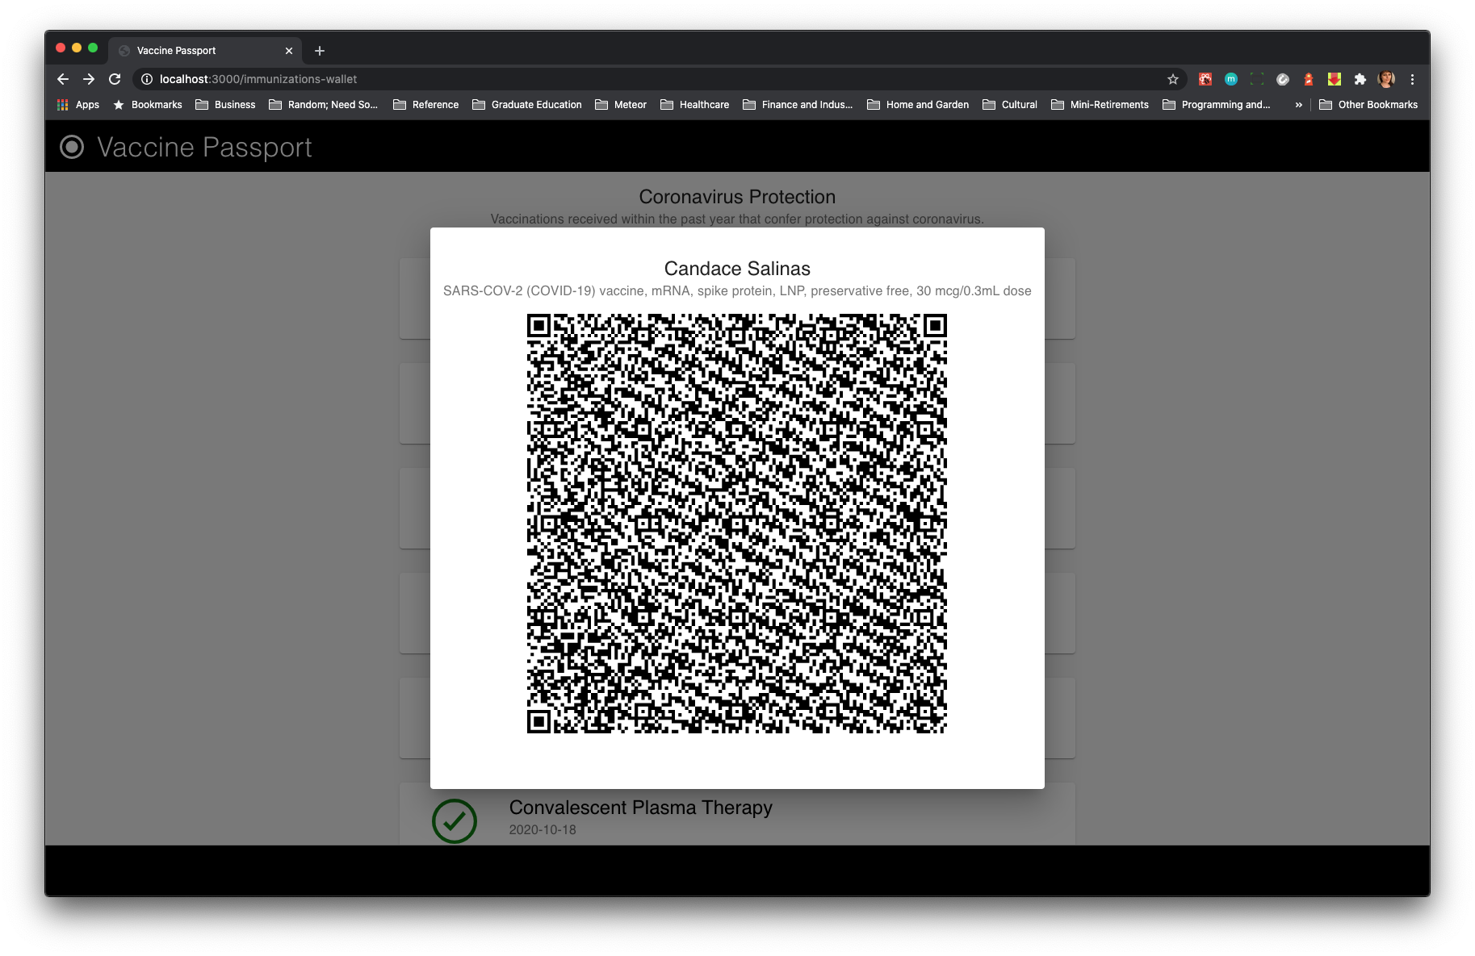Show hidden bookmarks with the double chevron
Viewport: 1475px width, 956px height.
tap(1298, 105)
